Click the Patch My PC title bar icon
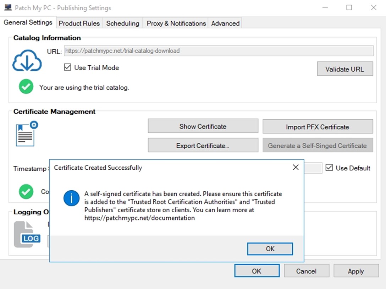The width and height of the screenshot is (386, 289). (8, 8)
